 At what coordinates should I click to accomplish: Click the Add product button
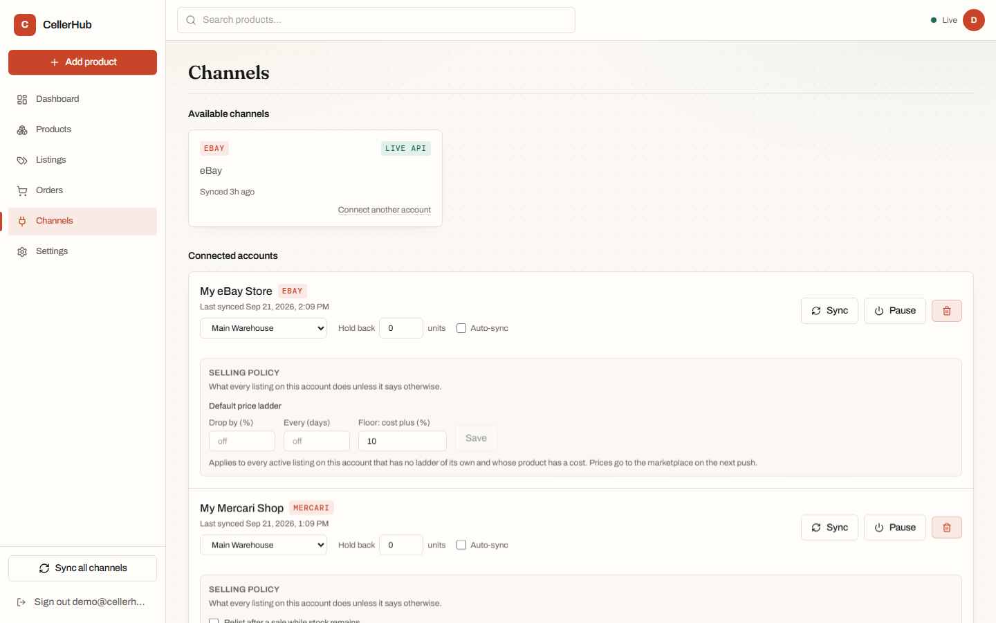point(82,62)
